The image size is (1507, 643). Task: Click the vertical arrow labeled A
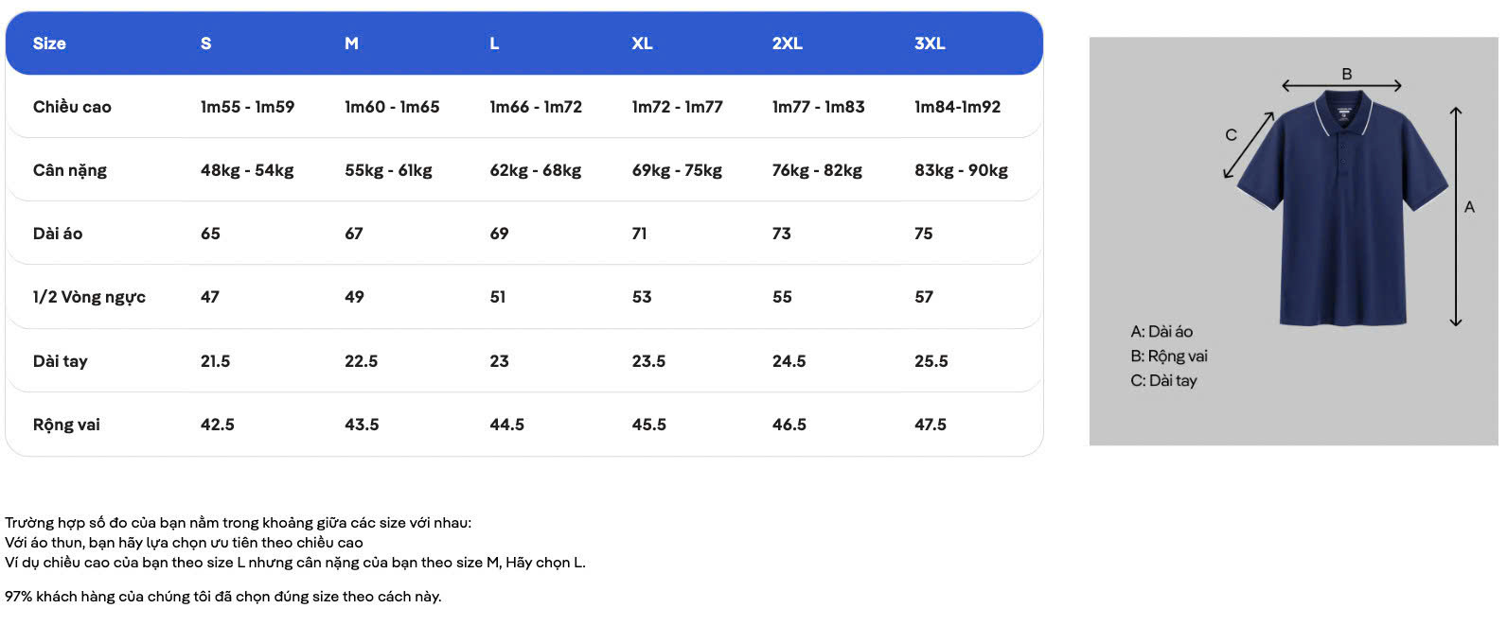tap(1456, 217)
